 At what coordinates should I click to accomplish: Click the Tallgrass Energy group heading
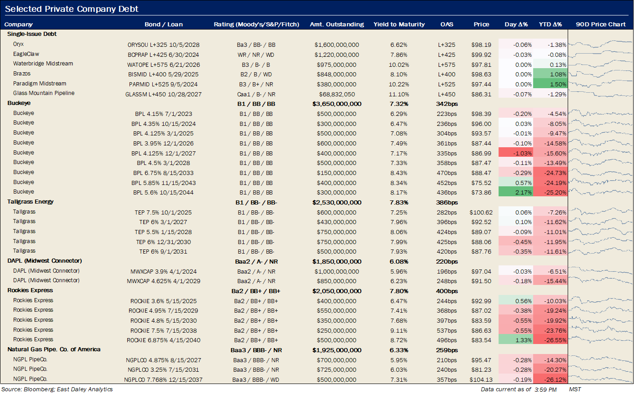coord(30,202)
